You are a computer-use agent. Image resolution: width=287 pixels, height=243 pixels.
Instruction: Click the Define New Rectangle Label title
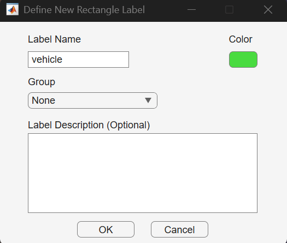pos(84,10)
